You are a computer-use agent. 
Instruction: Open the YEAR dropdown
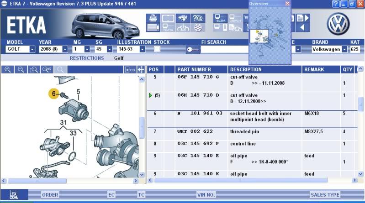click(x=65, y=49)
